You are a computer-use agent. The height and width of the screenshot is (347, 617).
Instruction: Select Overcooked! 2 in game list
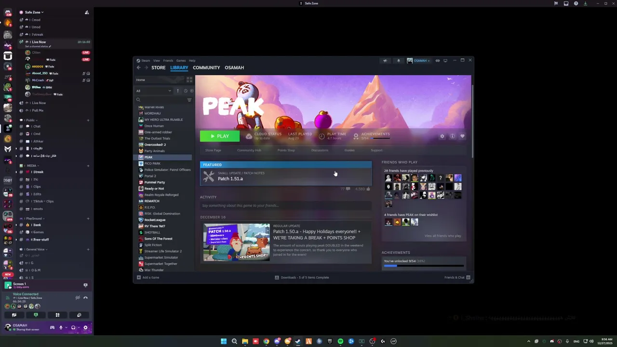click(x=155, y=145)
